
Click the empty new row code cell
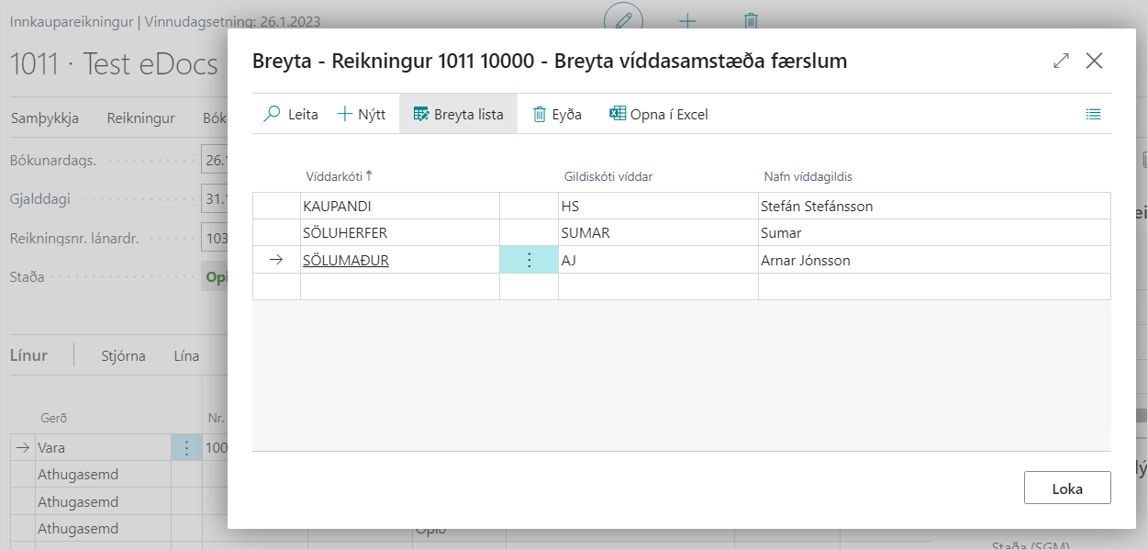click(x=399, y=286)
